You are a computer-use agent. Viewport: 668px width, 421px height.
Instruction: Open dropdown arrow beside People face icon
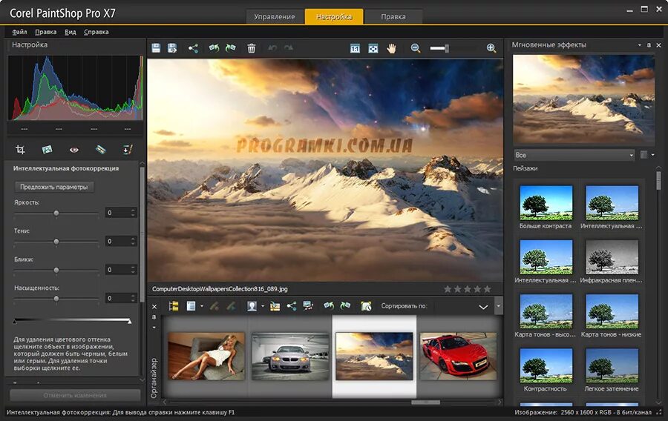(263, 306)
